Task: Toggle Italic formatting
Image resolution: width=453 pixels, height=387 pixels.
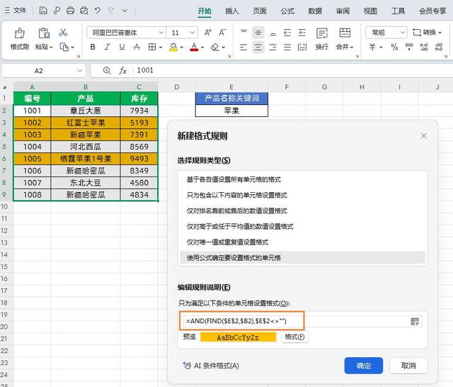Action: (107, 47)
